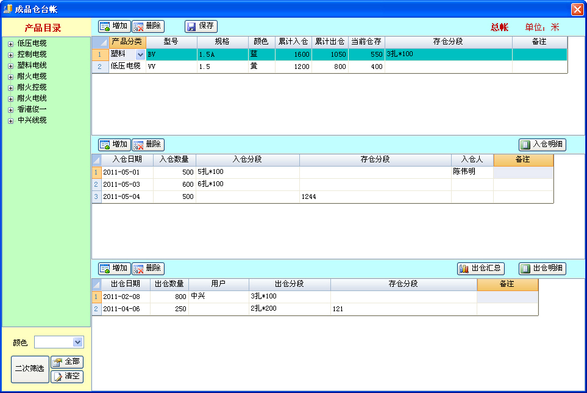Add a new inbound record row
This screenshot has height=393, width=587.
click(114, 145)
